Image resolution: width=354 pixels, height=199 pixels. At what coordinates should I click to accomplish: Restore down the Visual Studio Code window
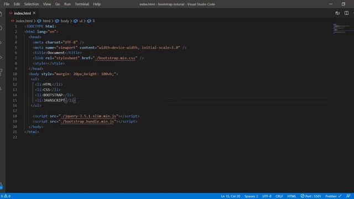343,4
